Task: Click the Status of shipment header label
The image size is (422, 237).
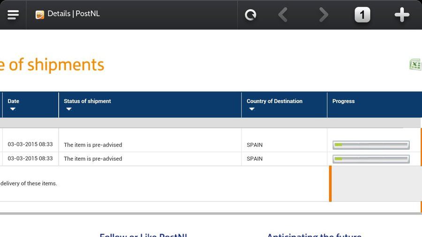Action: [x=87, y=101]
